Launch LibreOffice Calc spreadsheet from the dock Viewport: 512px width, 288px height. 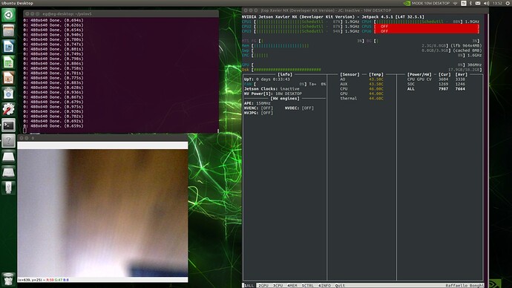coord(8,62)
